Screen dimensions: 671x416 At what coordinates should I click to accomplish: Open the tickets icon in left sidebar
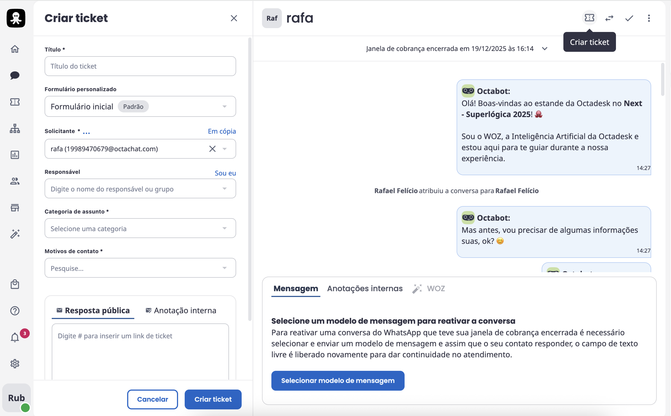click(15, 102)
